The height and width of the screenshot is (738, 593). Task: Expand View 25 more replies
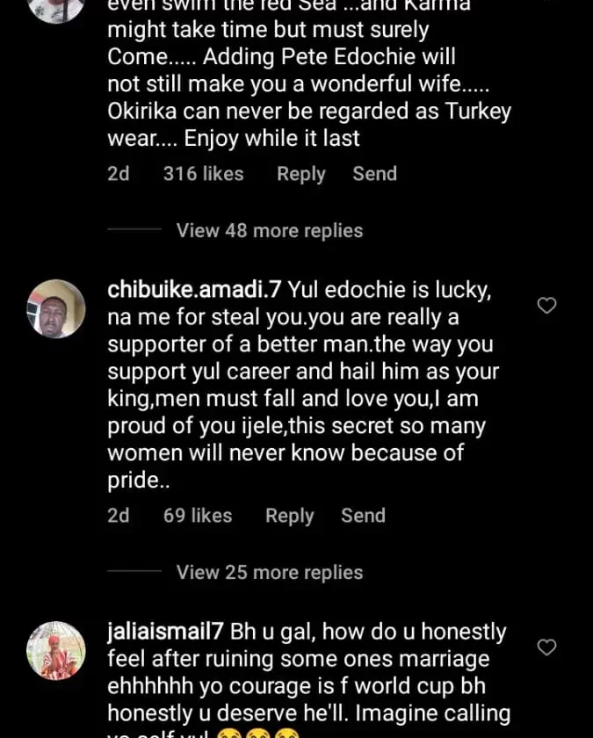[269, 572]
